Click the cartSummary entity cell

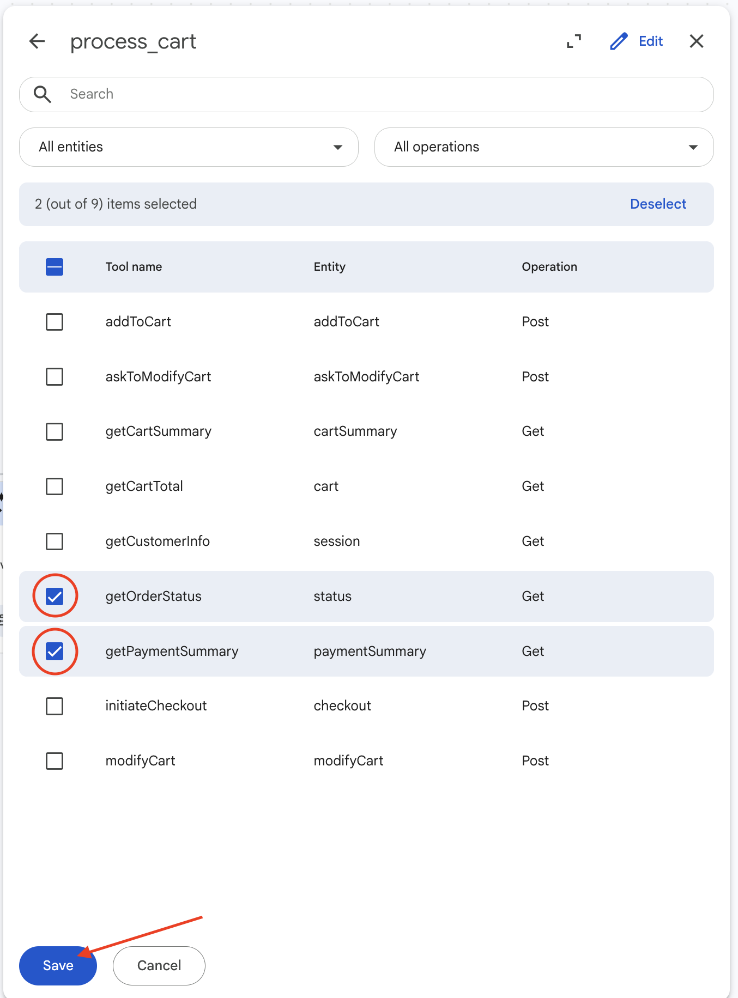click(x=355, y=432)
